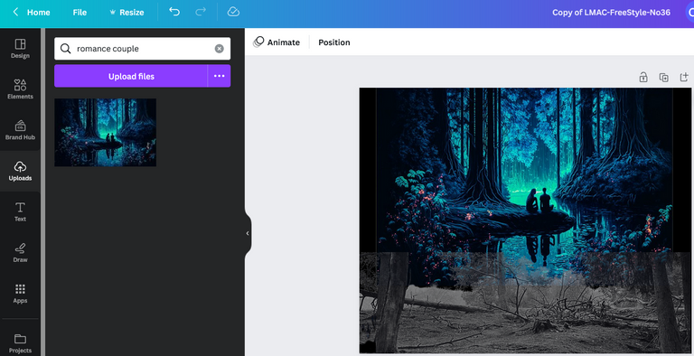Lock the page with lock icon

coord(643,78)
